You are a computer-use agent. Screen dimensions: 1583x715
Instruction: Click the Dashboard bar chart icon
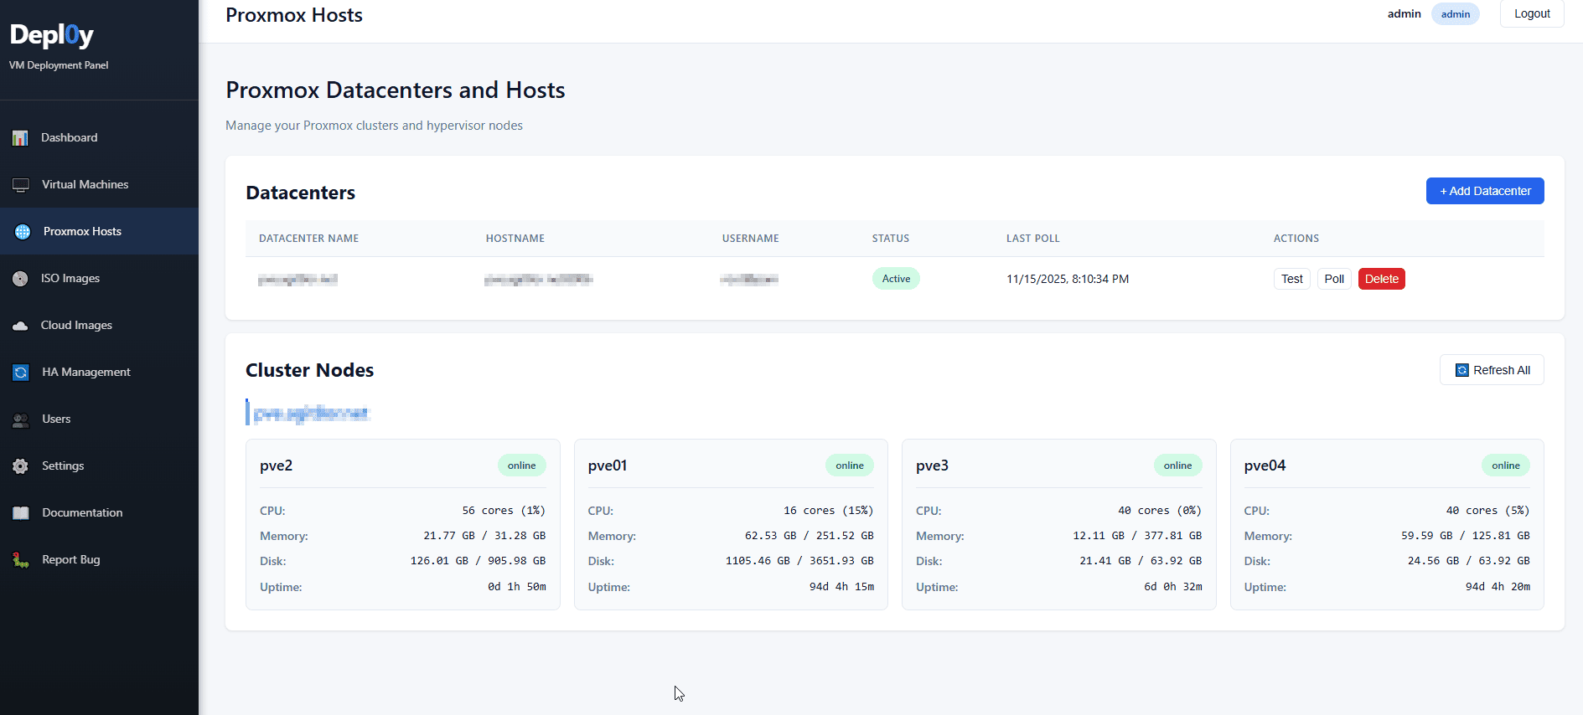[20, 138]
